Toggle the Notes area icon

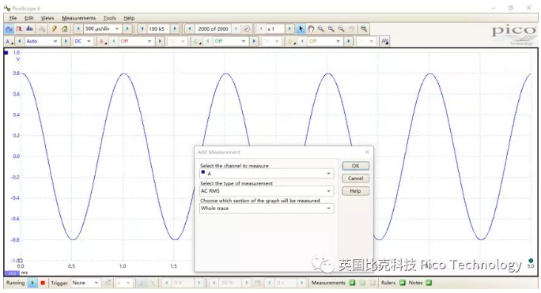(429, 283)
